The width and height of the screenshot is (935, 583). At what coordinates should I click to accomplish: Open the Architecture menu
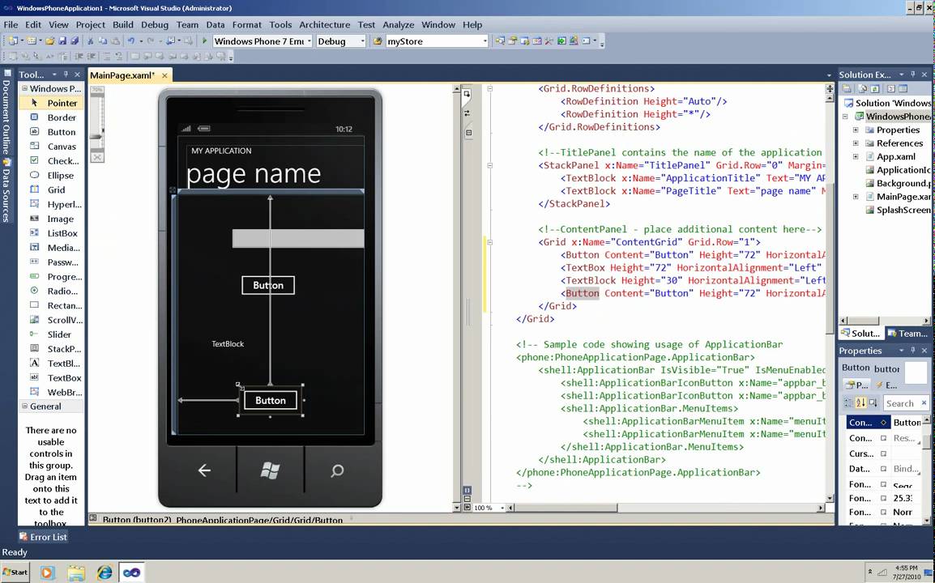[324, 24]
